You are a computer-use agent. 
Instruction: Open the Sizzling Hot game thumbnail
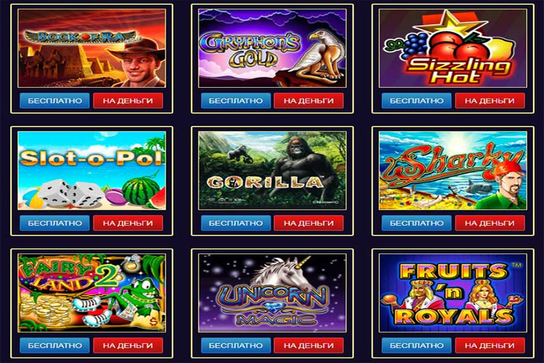[x=453, y=48]
